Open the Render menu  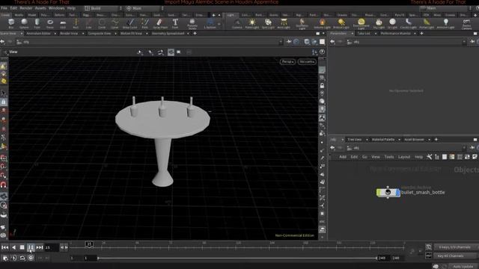[x=26, y=8]
